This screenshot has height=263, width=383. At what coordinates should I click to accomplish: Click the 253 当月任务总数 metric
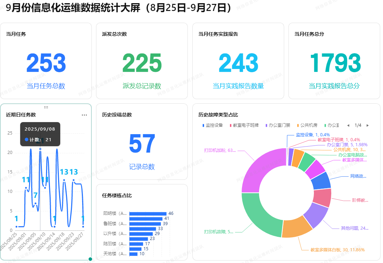(x=46, y=64)
